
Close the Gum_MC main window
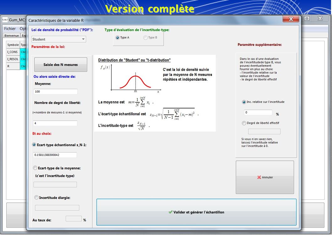point(320,19)
